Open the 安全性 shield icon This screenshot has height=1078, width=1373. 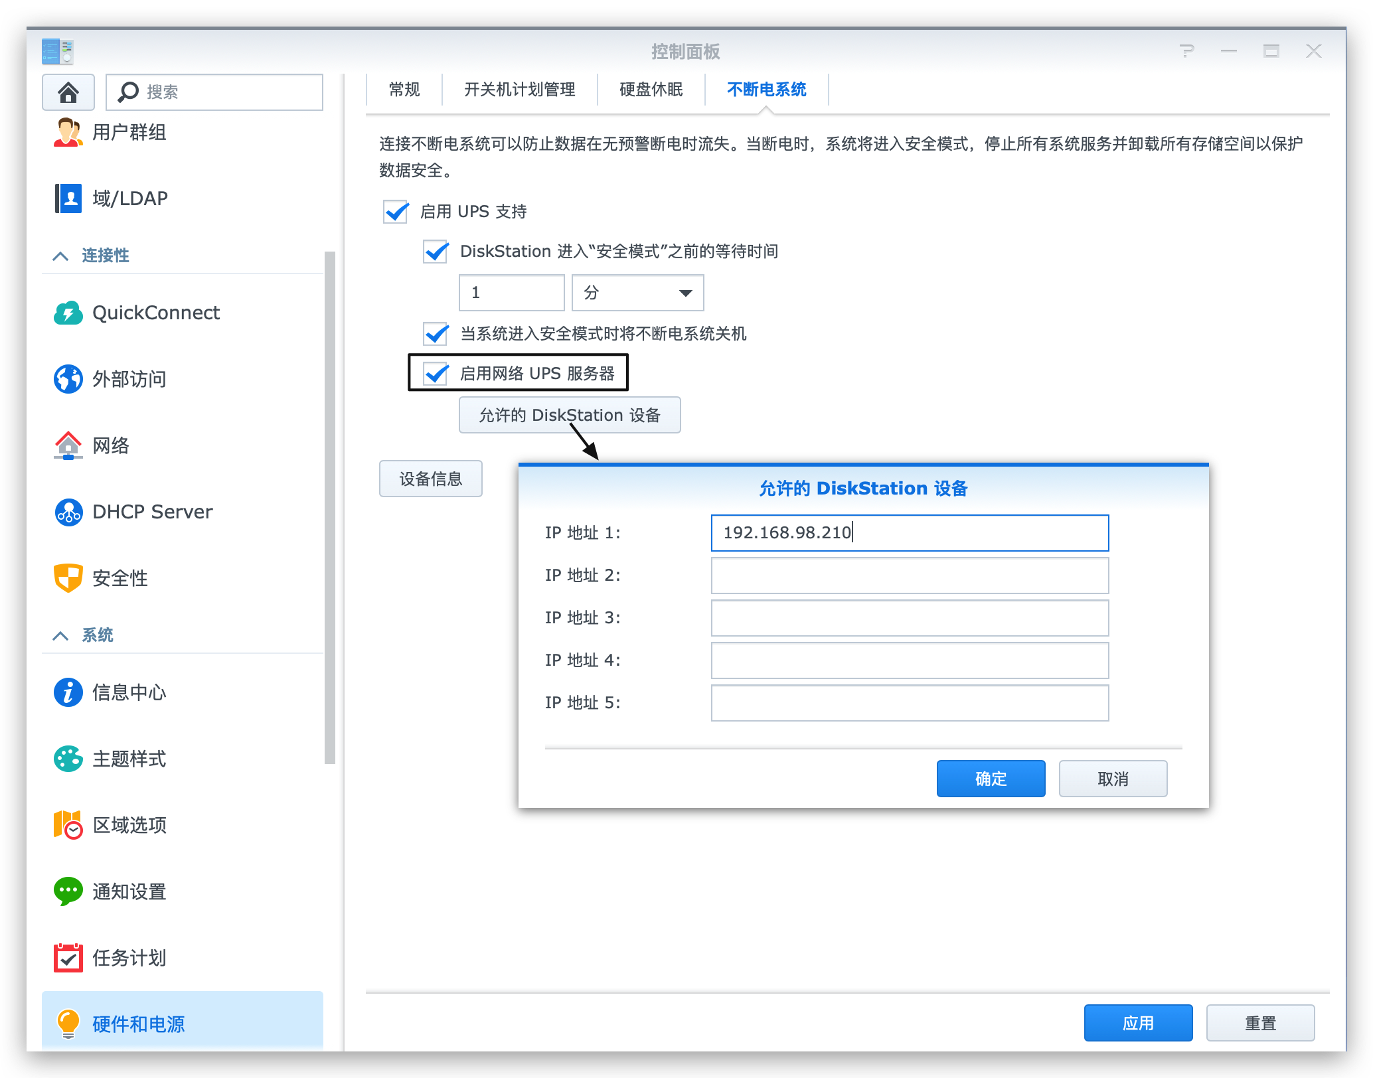click(68, 578)
